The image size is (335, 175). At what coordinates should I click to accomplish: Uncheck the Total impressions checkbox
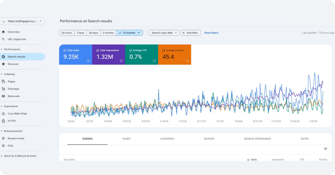pyautogui.click(x=98, y=50)
